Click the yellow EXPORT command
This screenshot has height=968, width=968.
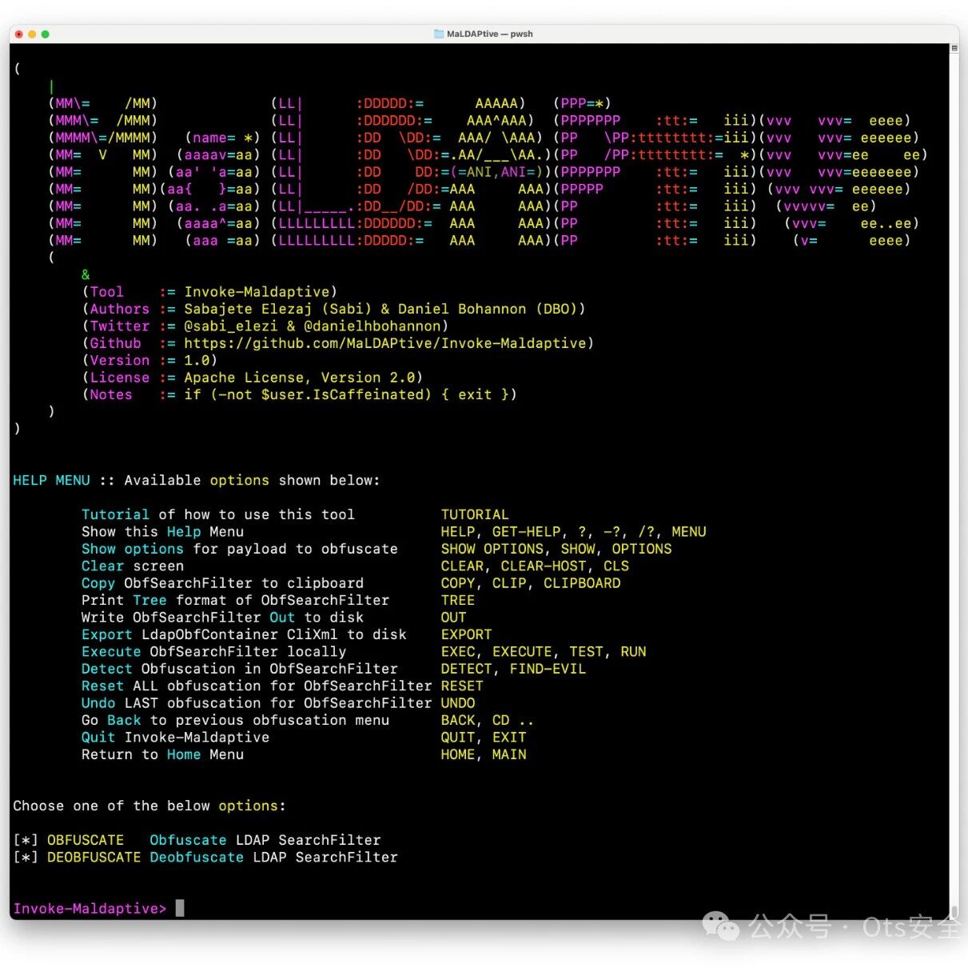(466, 634)
